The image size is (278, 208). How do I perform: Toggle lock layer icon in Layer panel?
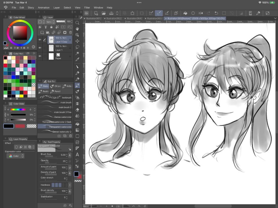[x=51, y=27]
